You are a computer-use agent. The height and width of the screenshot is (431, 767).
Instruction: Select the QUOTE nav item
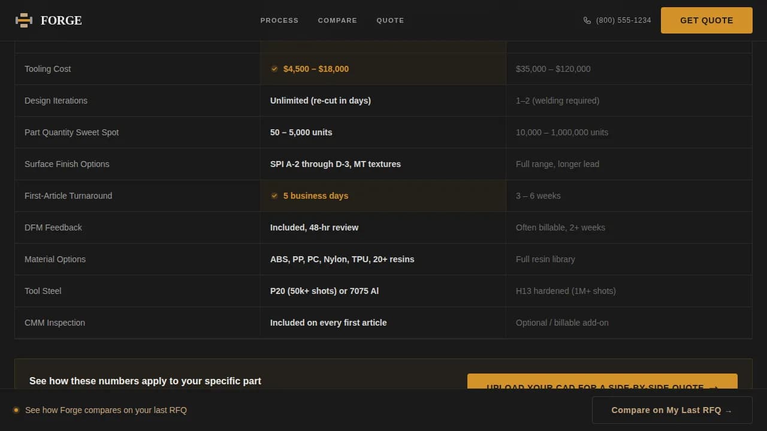tap(390, 20)
